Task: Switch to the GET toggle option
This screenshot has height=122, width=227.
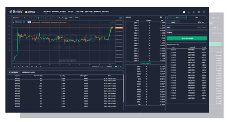Action: [x=177, y=17]
